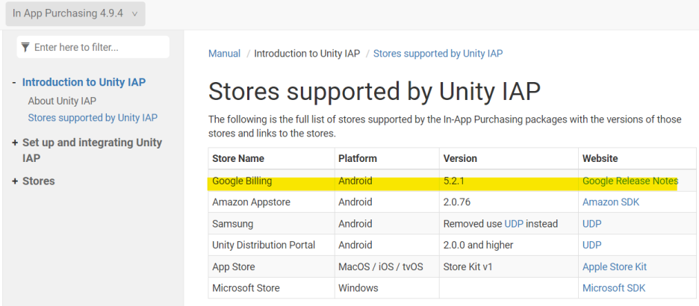This screenshot has width=699, height=306.
Task: Open the Google Release Notes link
Action: pos(630,181)
